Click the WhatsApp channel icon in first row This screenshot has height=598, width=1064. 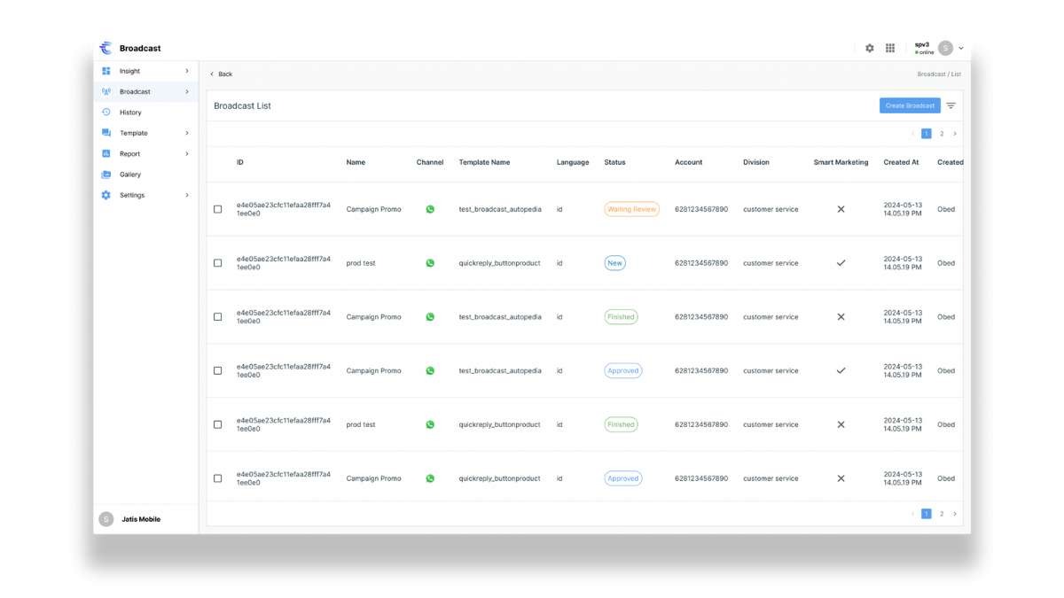[x=430, y=209]
